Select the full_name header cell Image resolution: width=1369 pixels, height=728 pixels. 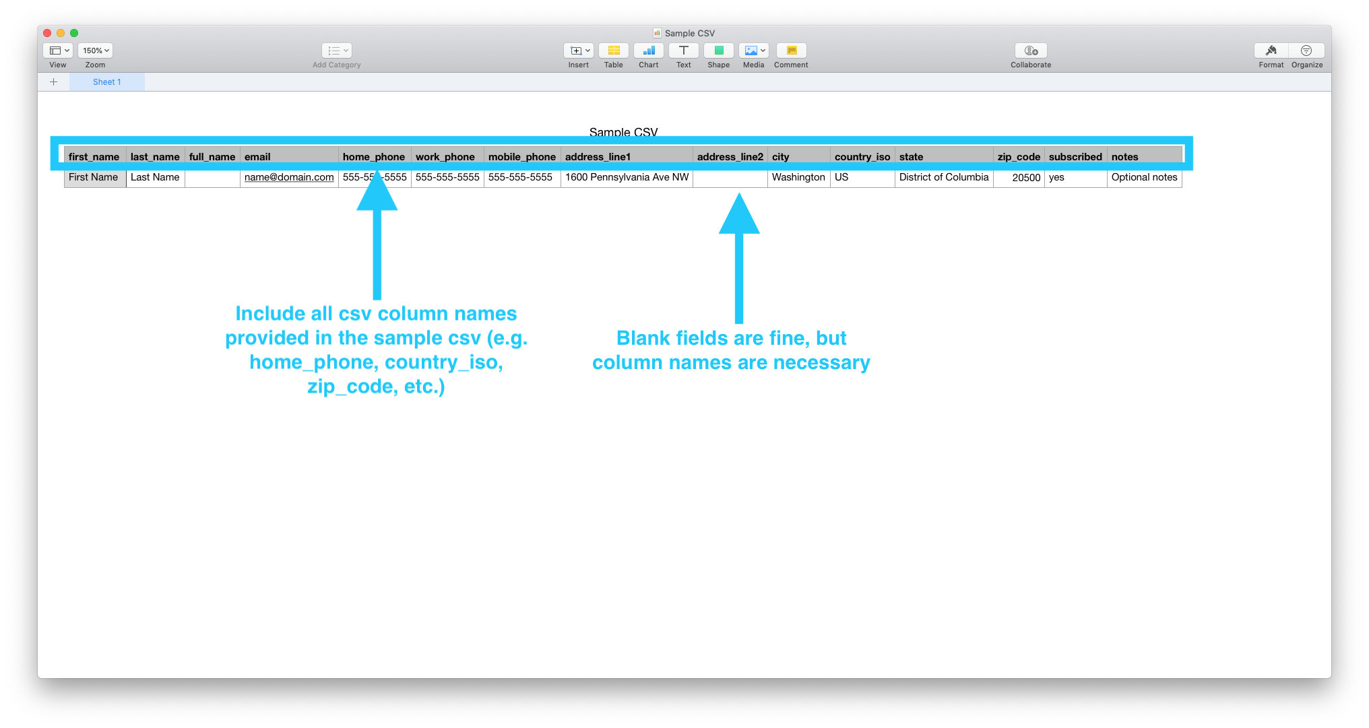tap(212, 156)
